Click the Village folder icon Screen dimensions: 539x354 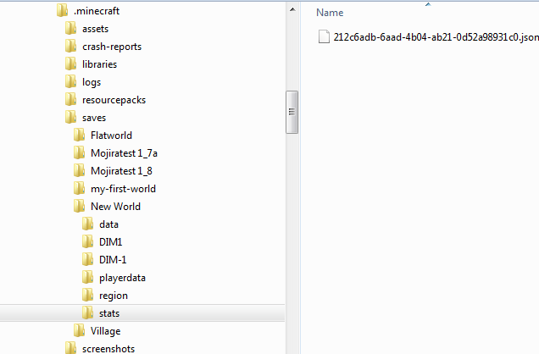(x=80, y=331)
